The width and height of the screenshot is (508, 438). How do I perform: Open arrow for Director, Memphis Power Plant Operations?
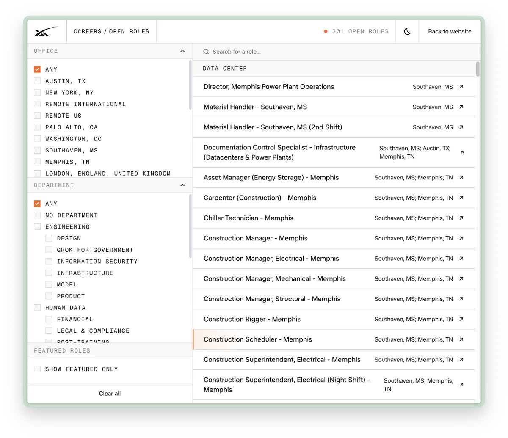point(461,87)
